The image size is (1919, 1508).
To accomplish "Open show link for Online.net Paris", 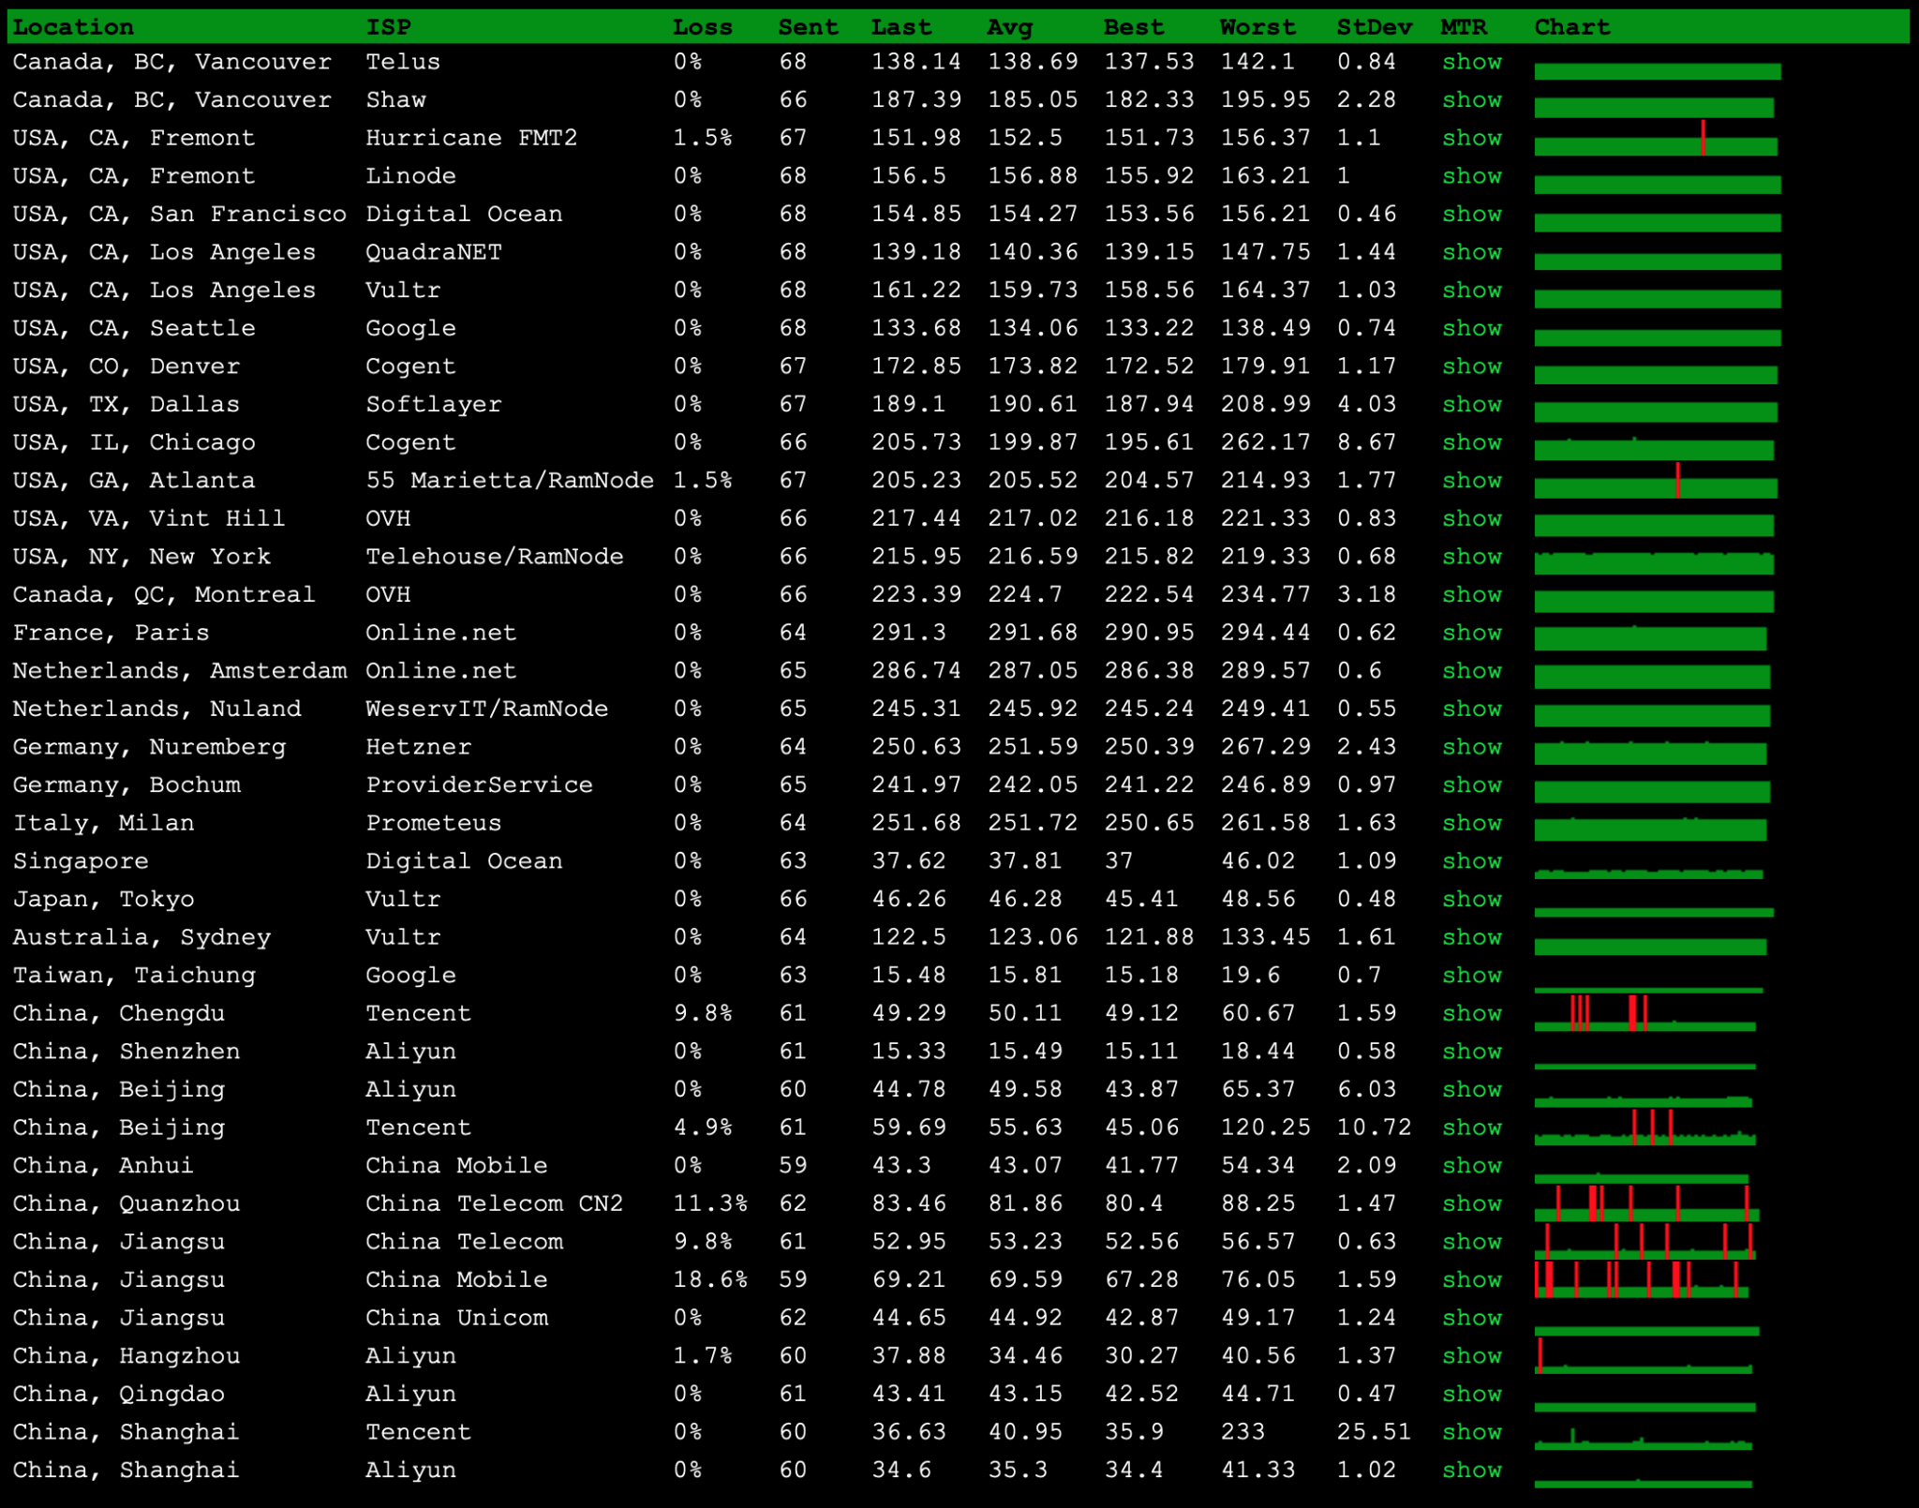I will (x=1471, y=633).
